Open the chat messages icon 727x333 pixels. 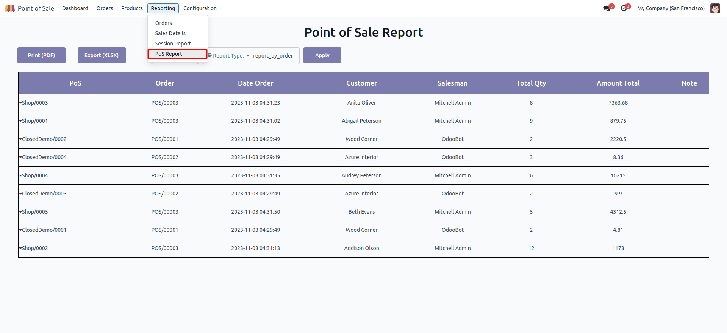point(607,8)
